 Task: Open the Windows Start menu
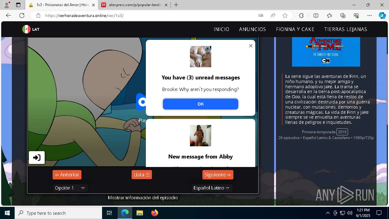tap(7, 213)
